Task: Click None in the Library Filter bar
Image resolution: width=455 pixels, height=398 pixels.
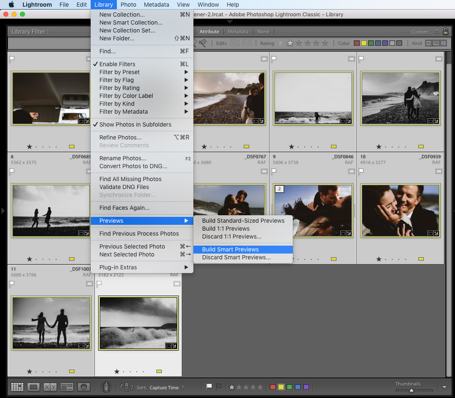Action: click(x=263, y=32)
